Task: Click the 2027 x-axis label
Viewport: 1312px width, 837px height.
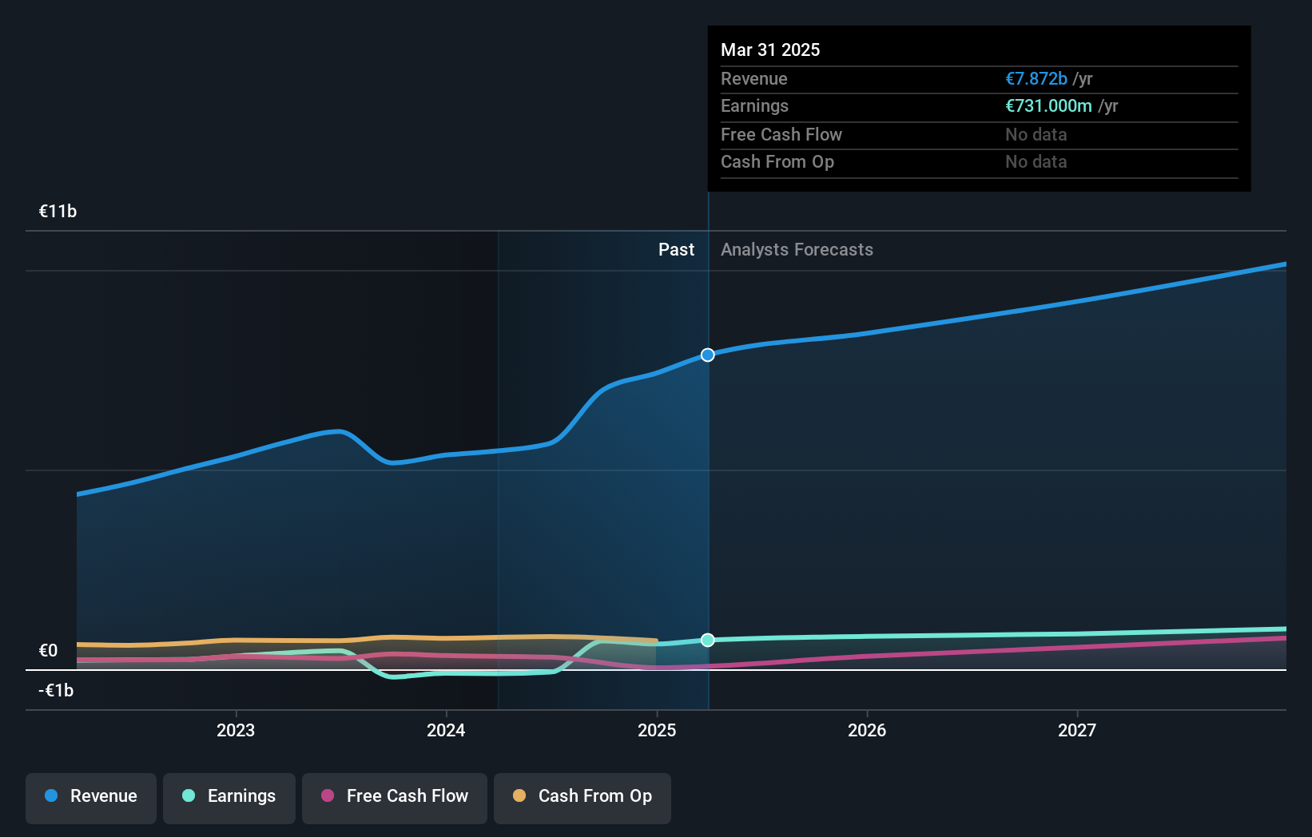Action: [x=1077, y=730]
